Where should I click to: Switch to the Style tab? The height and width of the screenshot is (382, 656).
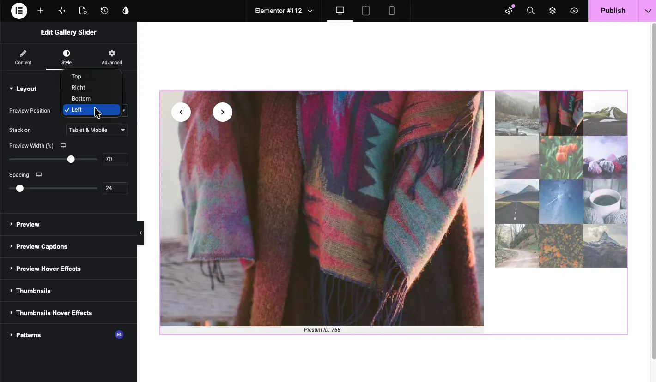67,57
